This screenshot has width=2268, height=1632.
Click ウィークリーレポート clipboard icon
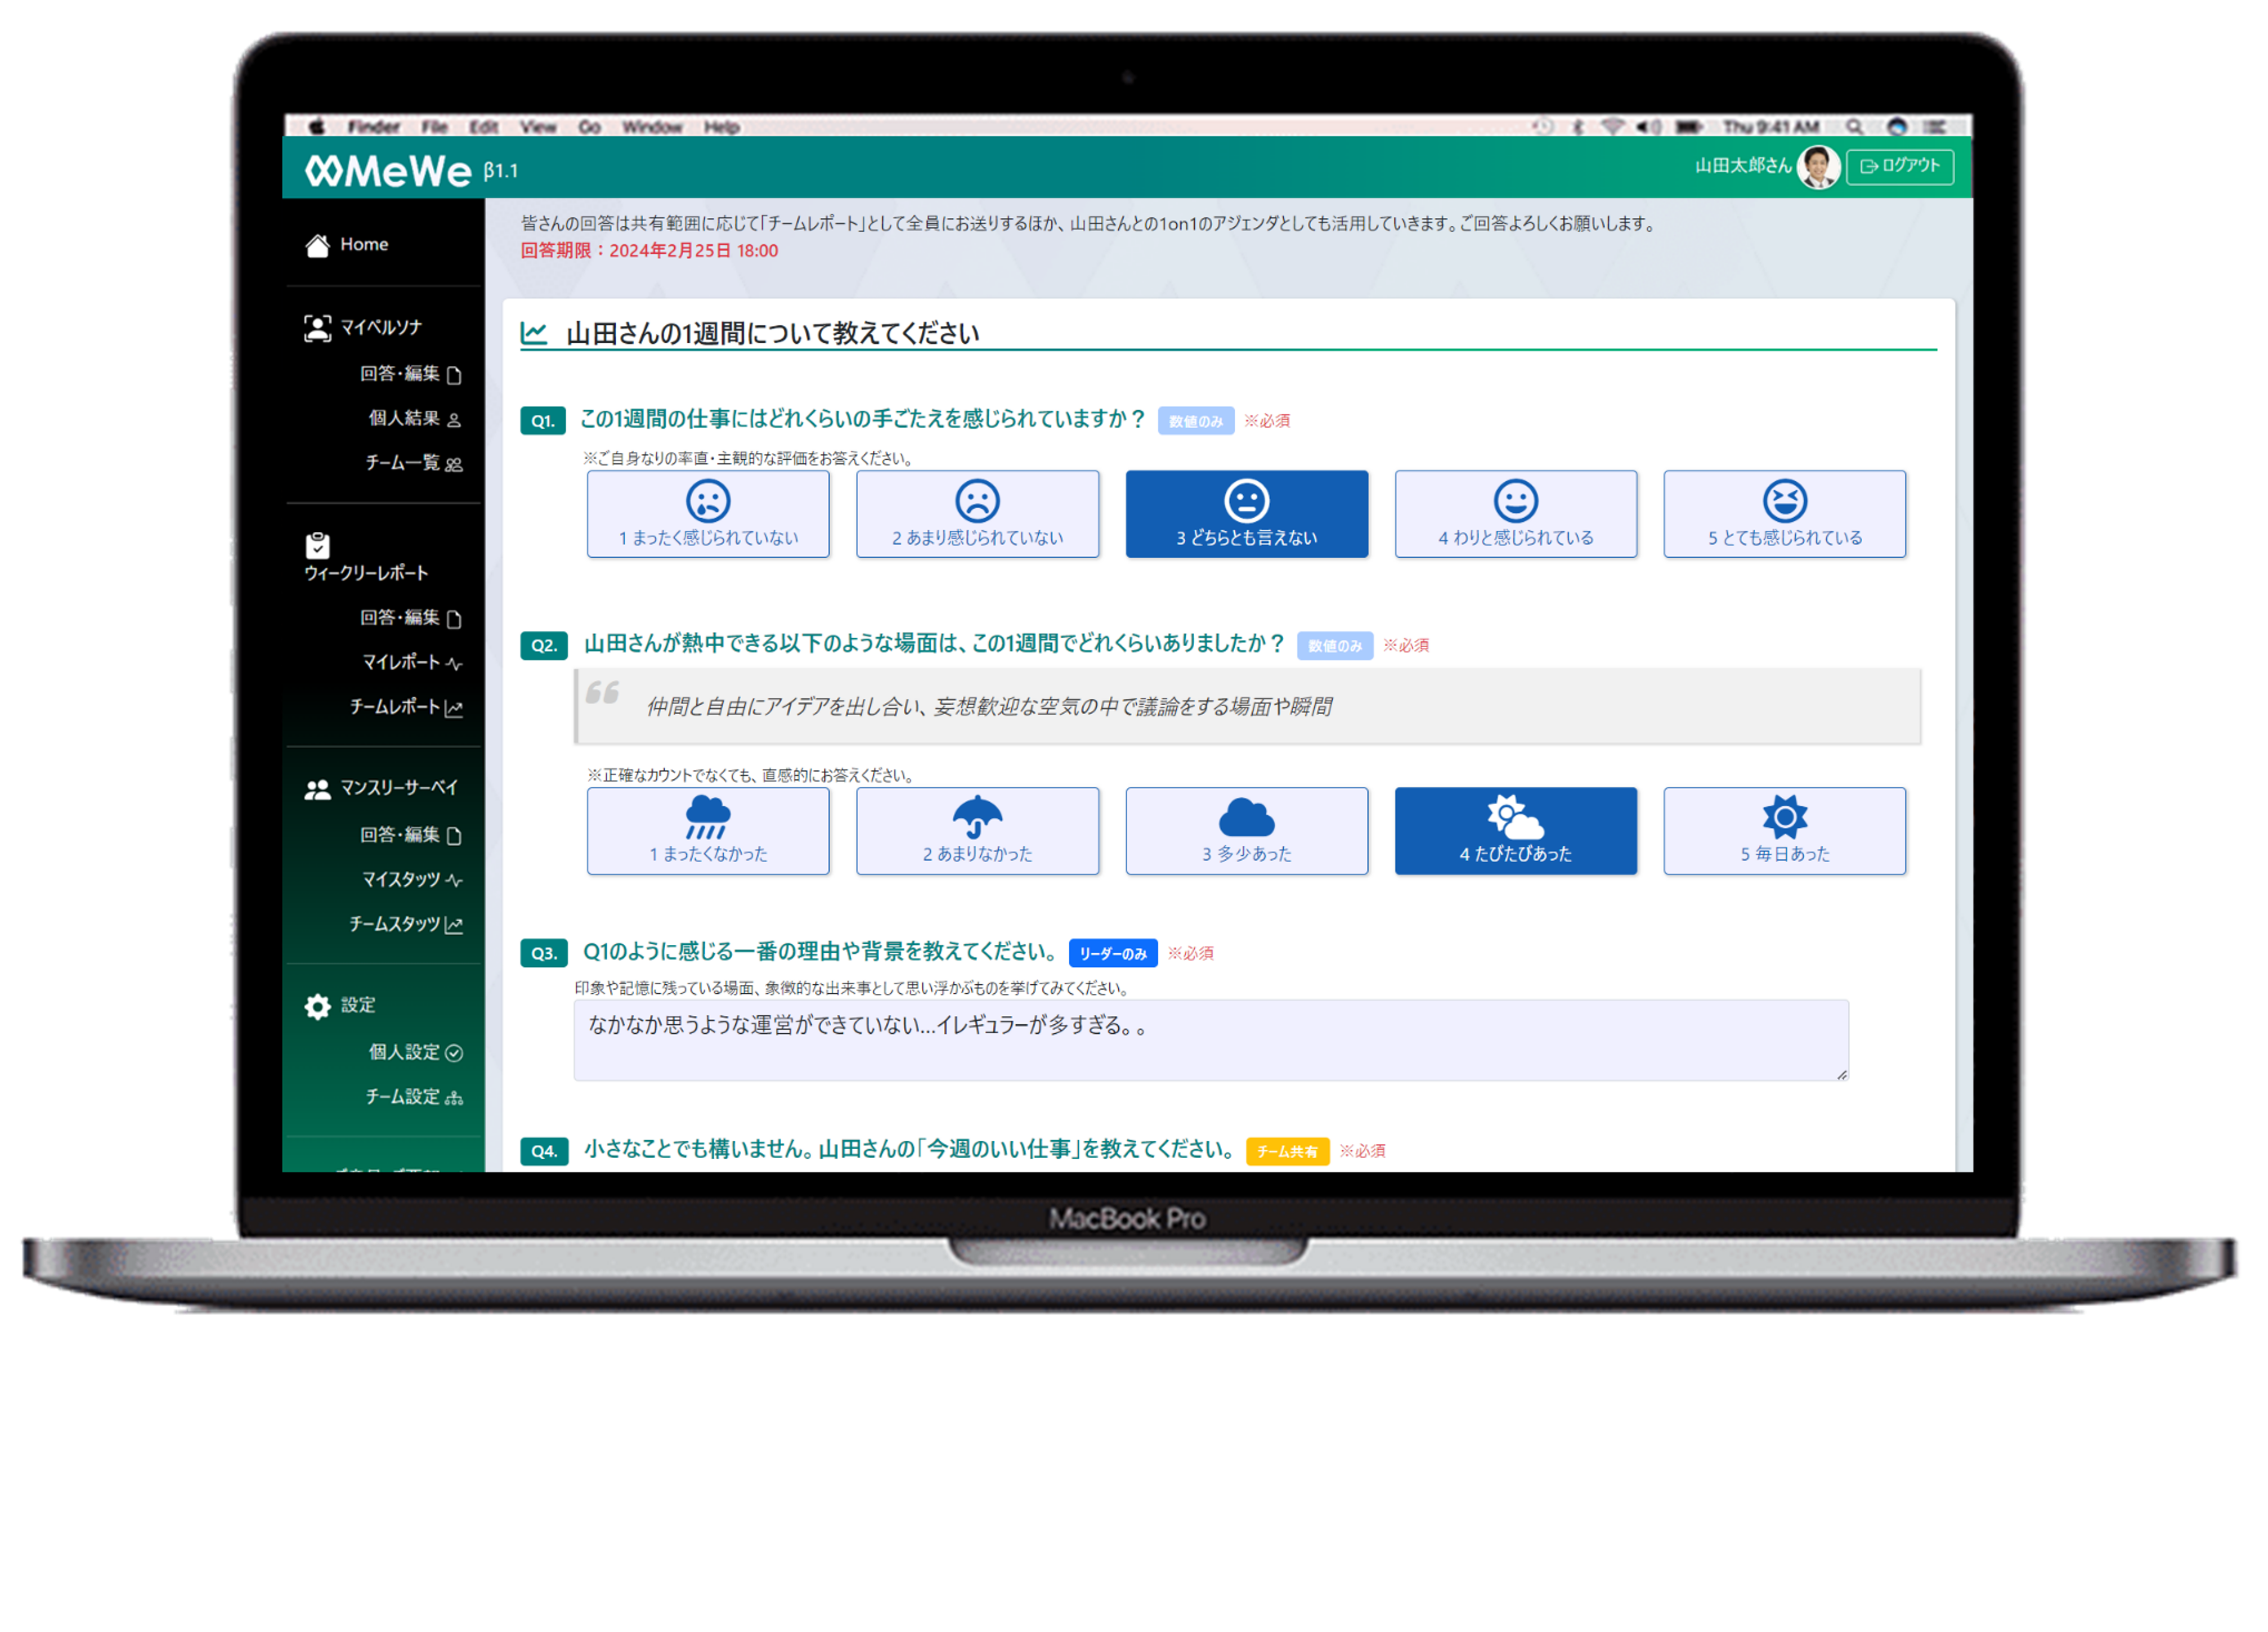[317, 545]
